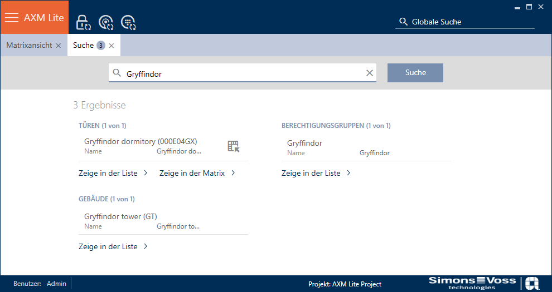Image resolution: width=552 pixels, height=292 pixels.
Task: Show Berechtigungsgruppen result in the list
Action: pos(316,173)
